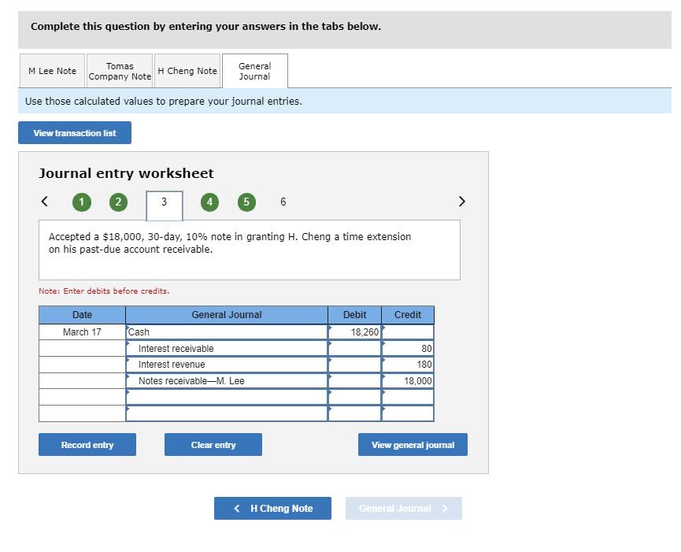
Task: Open journal entry step 5
Action: point(246,202)
